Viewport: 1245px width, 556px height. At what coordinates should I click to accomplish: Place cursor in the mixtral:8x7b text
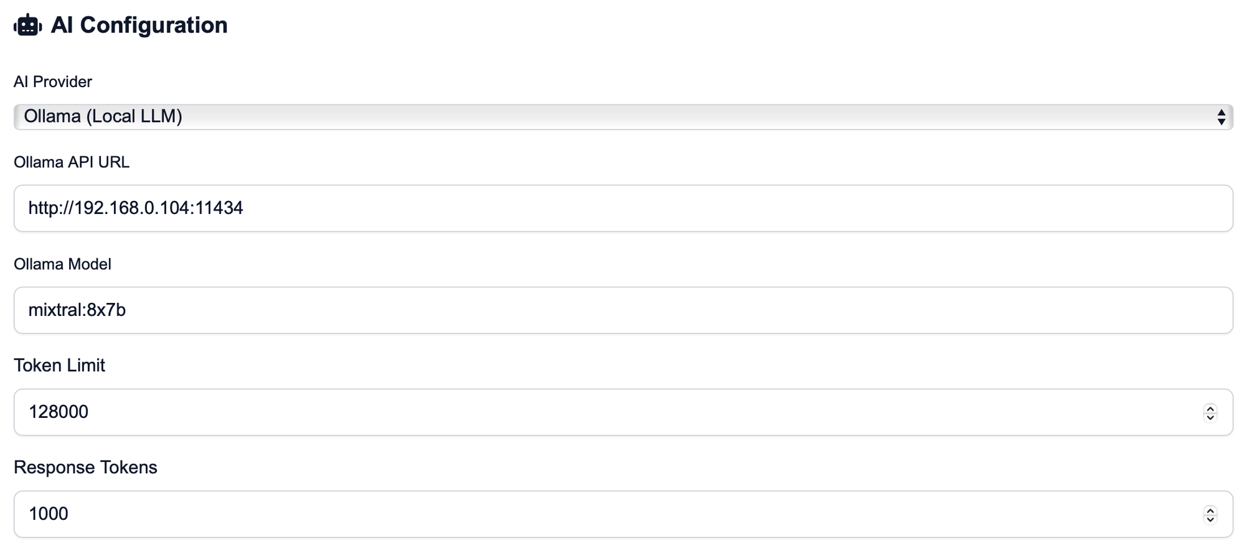point(77,310)
